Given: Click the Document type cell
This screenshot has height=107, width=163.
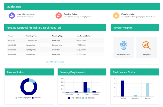Looking at the screenshot, I should 56,50.
